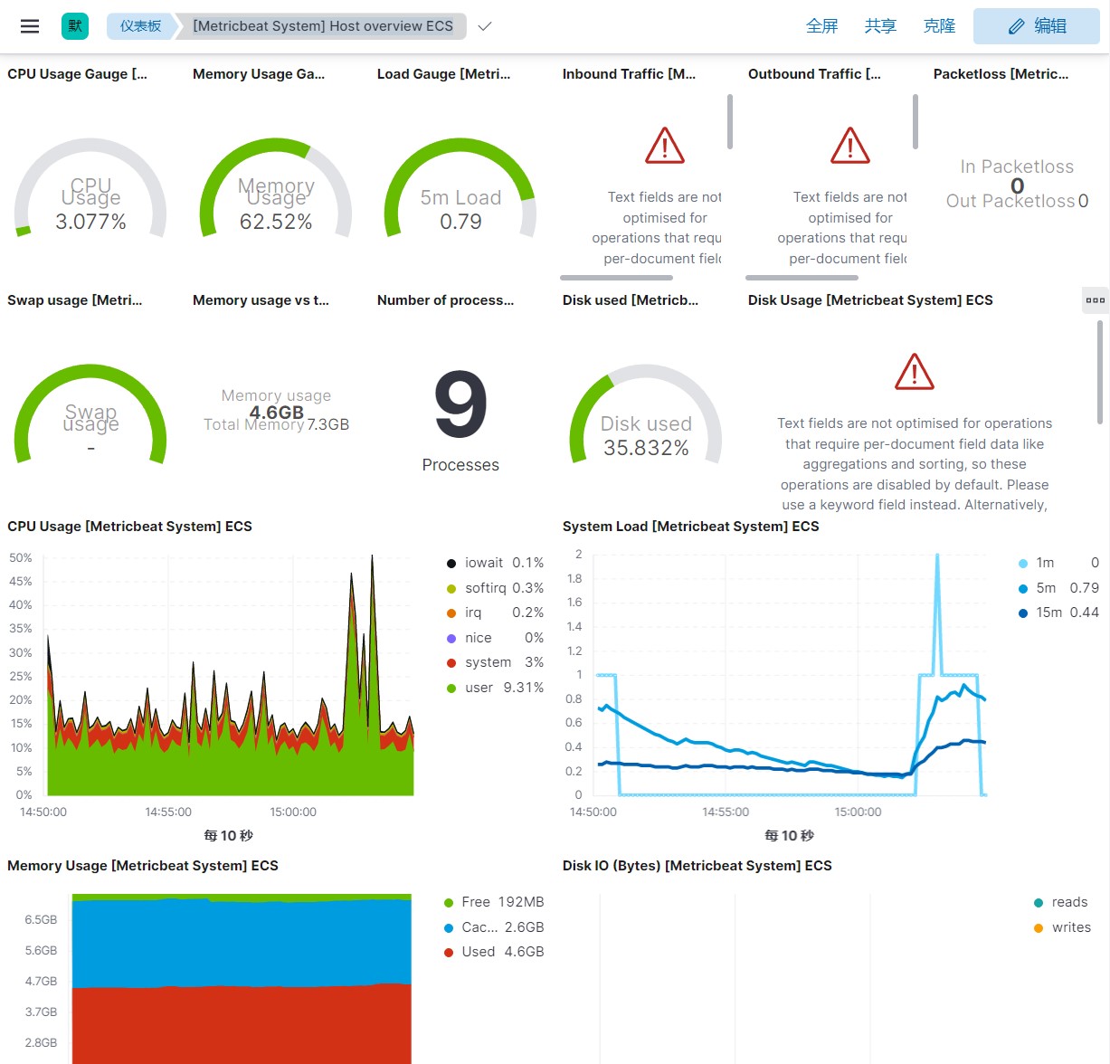Click the Load Gauge panel title

(x=443, y=74)
